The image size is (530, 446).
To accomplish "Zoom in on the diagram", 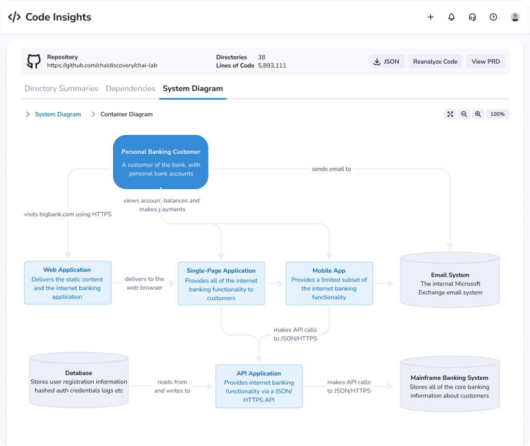I will point(478,114).
